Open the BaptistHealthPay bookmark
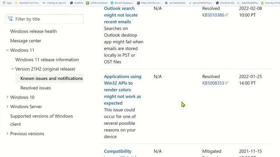 (x=248, y=3)
